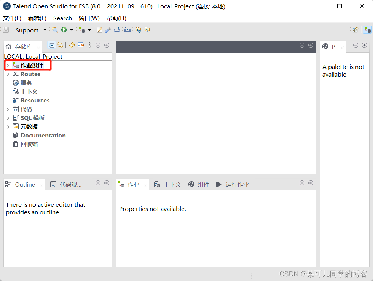Open the Search menu
Viewport: 373px width, 281px height.
[x=62, y=18]
